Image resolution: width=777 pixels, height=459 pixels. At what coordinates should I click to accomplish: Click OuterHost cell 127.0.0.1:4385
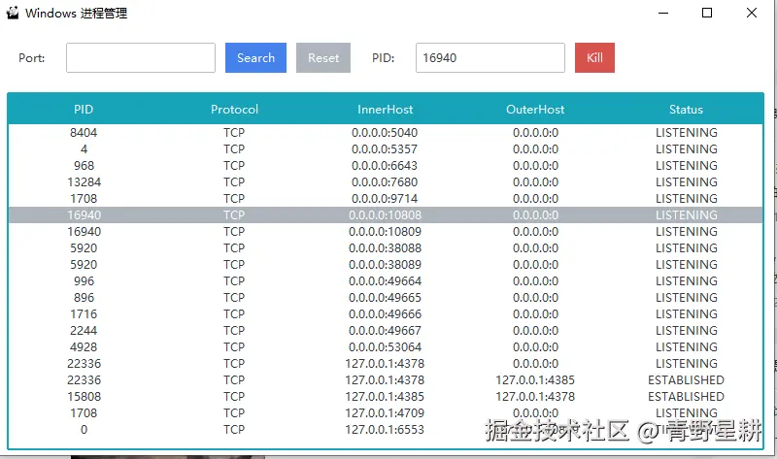click(x=535, y=380)
